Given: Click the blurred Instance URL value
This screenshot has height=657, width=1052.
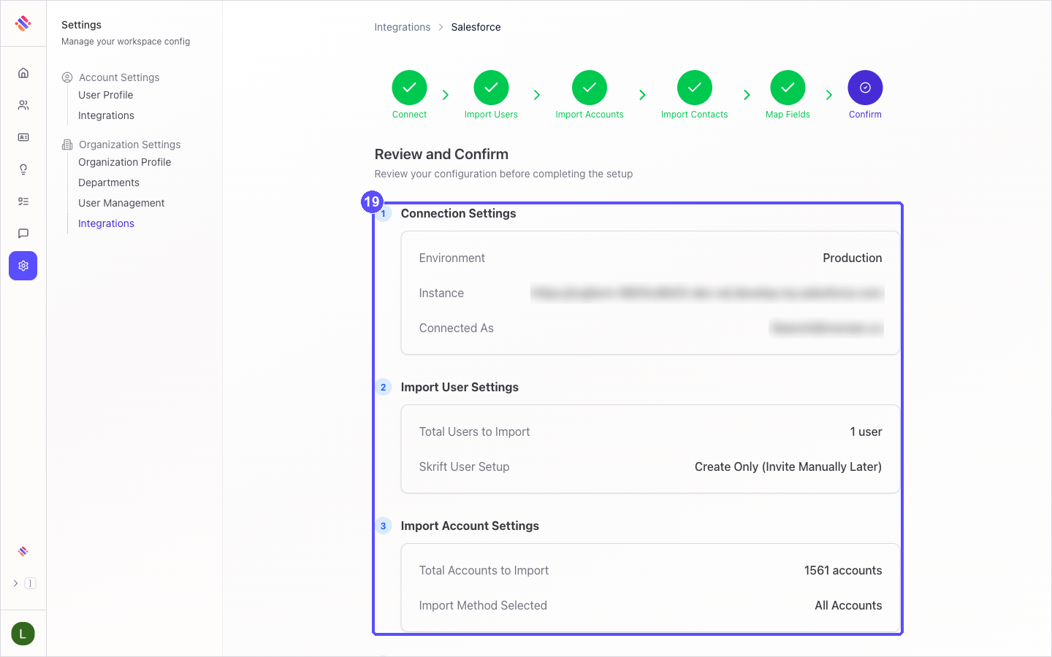Looking at the screenshot, I should tap(707, 293).
